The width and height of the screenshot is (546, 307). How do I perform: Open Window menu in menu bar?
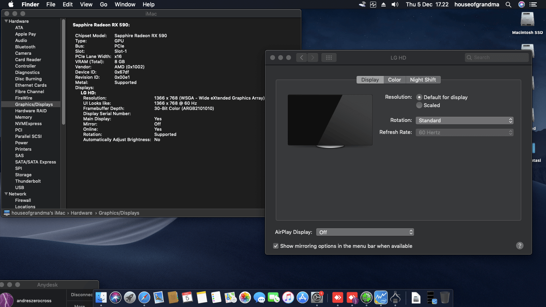pyautogui.click(x=125, y=4)
